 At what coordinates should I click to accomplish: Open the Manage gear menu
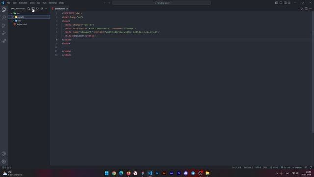[4, 162]
